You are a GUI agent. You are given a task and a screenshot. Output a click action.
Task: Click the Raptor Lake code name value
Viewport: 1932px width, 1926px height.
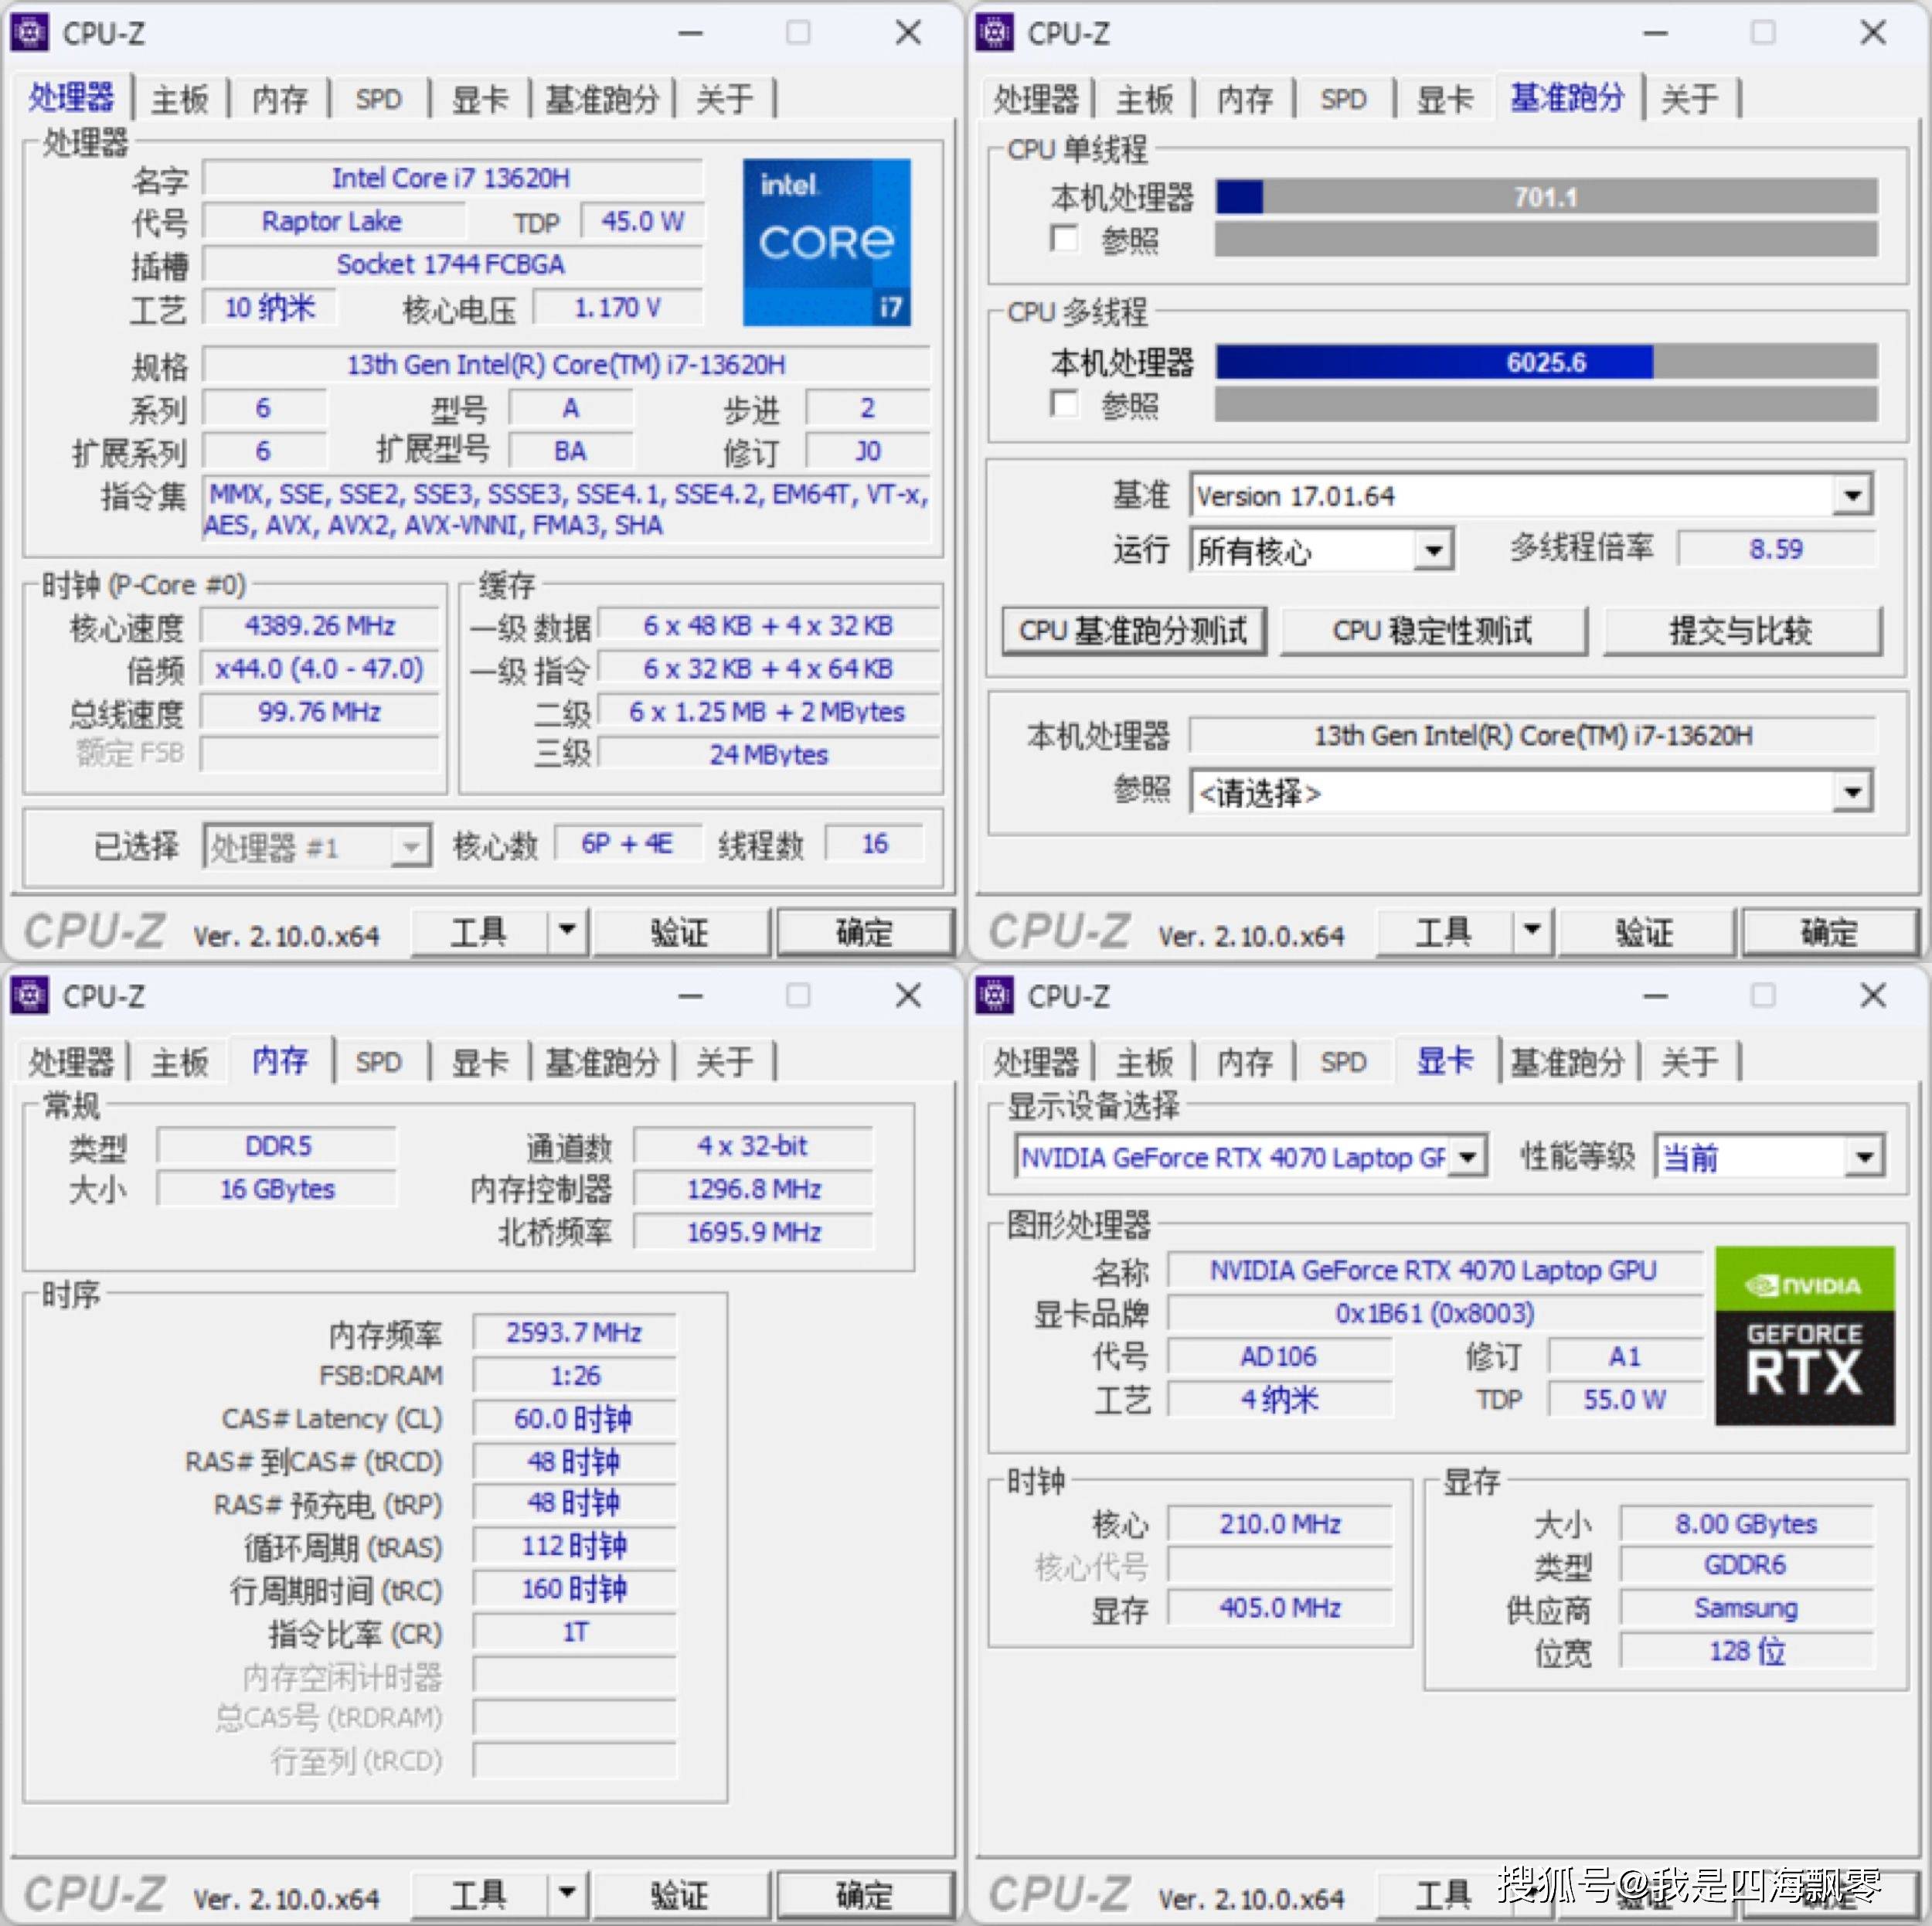point(332,221)
